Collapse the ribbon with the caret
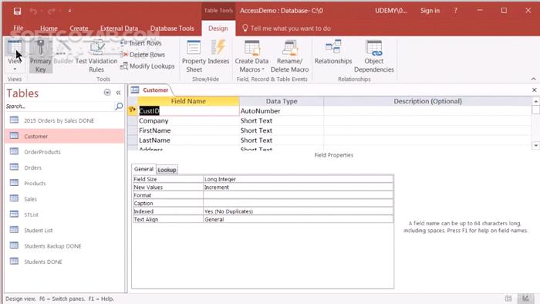 pyautogui.click(x=534, y=79)
